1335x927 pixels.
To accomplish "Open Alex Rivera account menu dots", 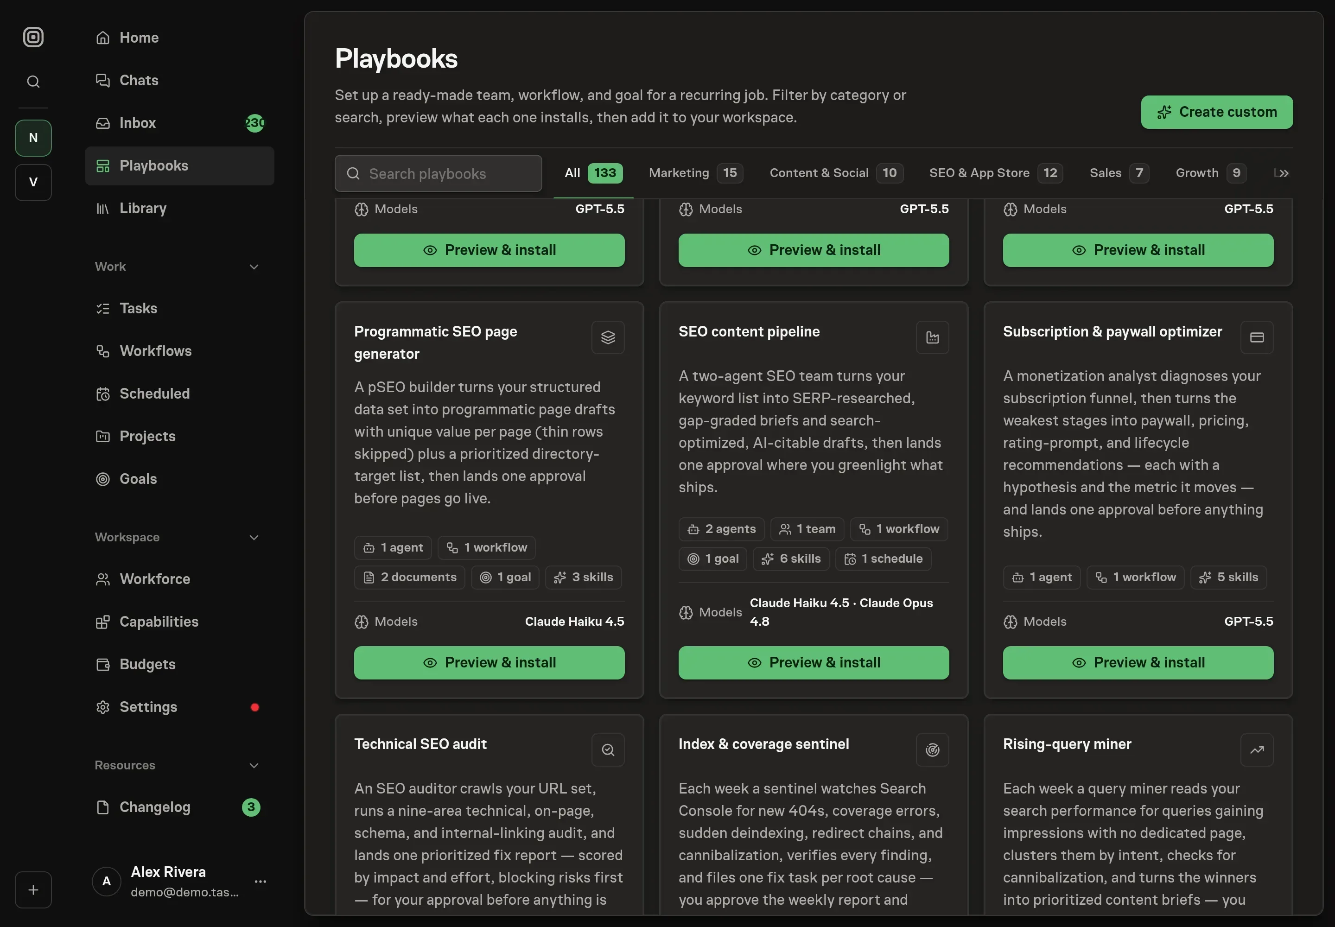I will (260, 881).
